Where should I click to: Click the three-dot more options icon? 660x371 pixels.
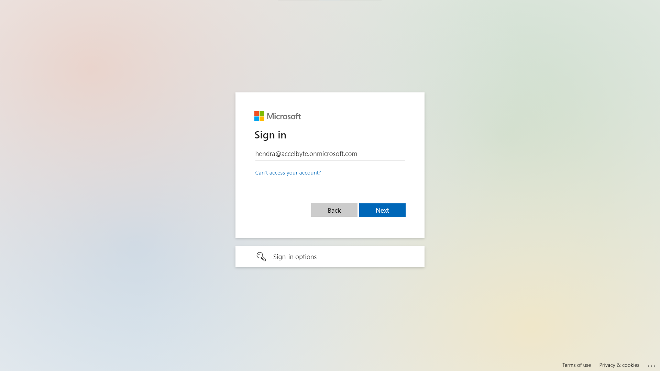pyautogui.click(x=651, y=366)
